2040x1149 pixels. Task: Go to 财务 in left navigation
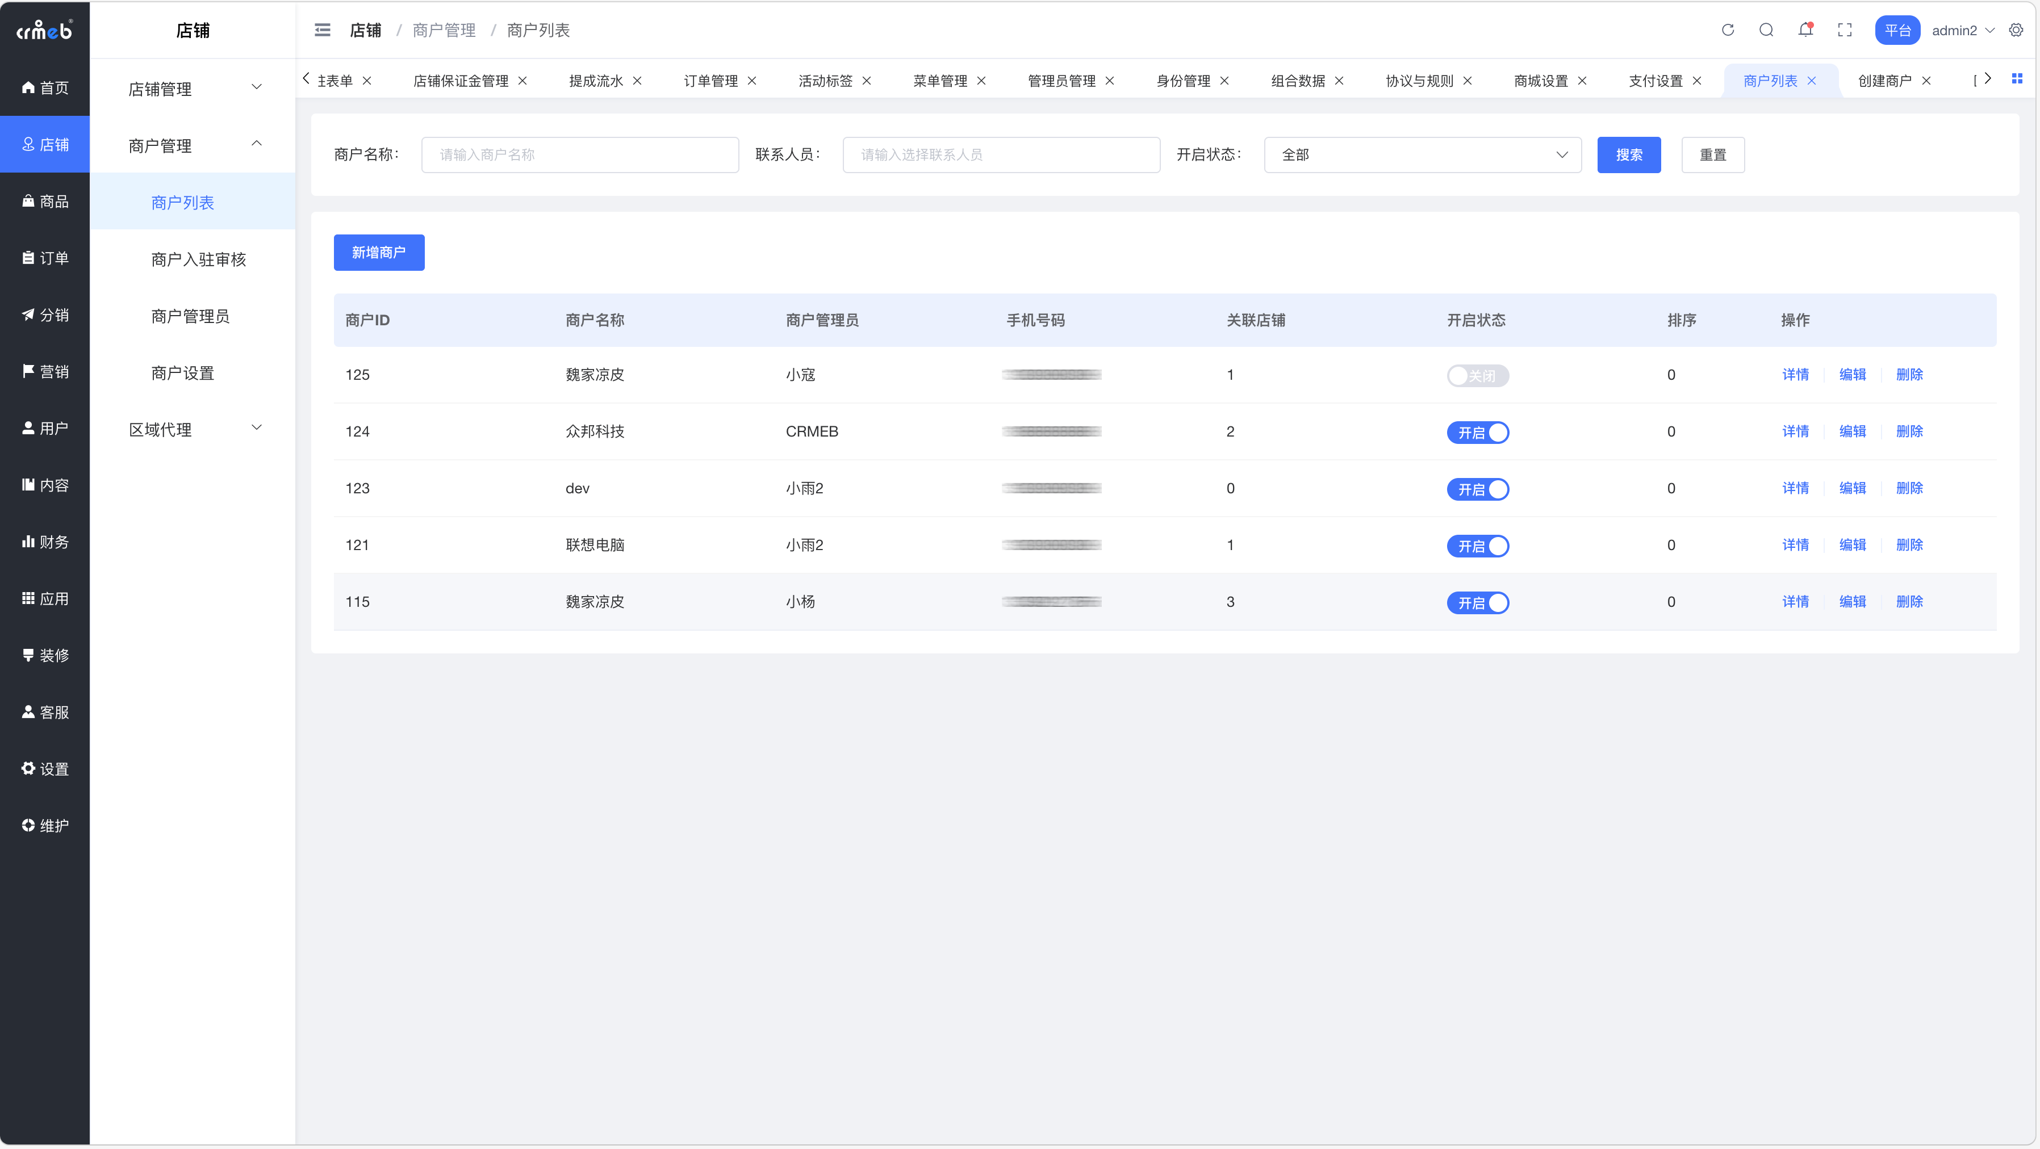point(45,542)
